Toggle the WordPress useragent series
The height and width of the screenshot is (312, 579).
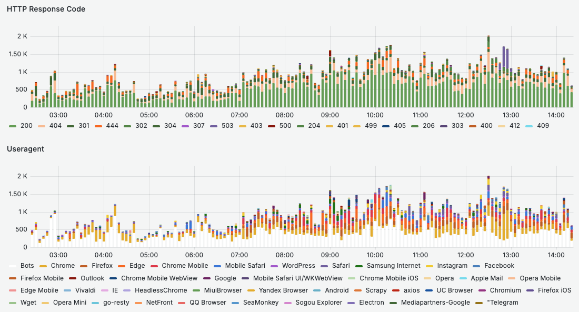[298, 266]
